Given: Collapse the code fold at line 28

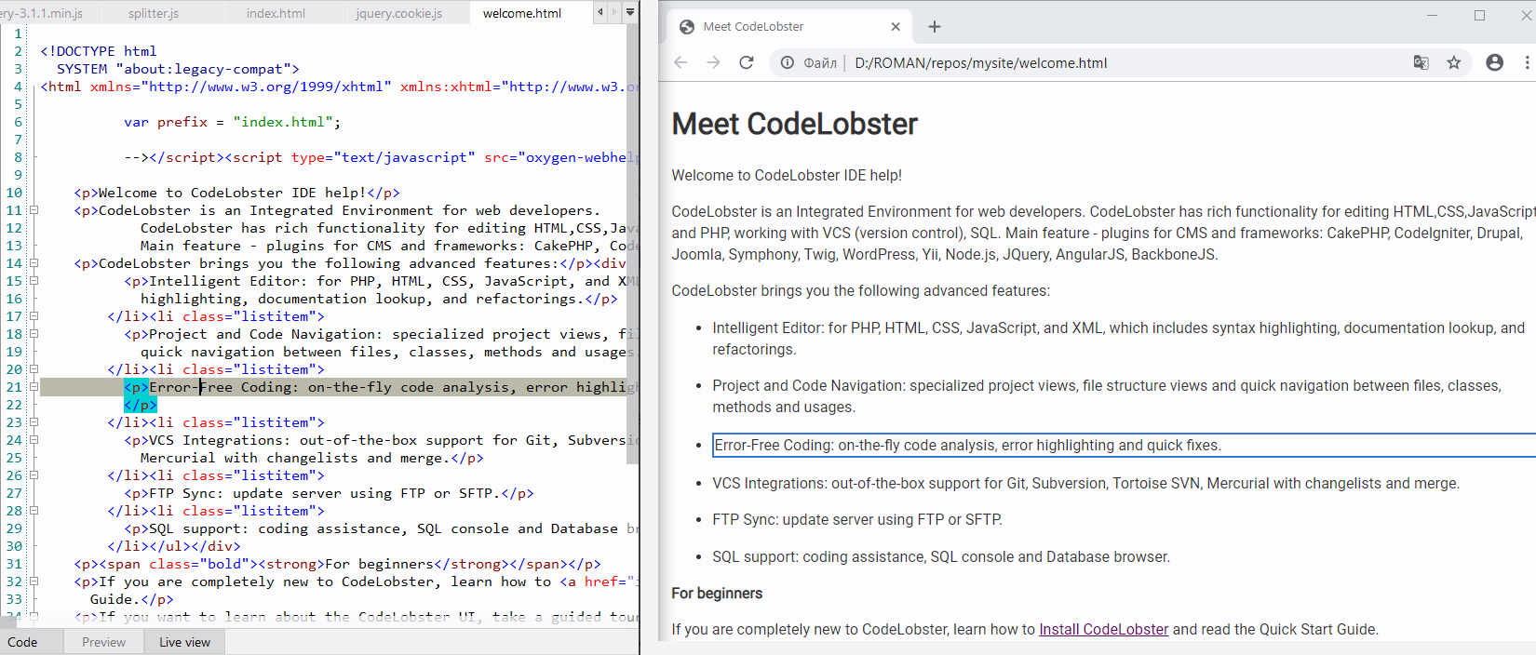Looking at the screenshot, I should [x=34, y=511].
